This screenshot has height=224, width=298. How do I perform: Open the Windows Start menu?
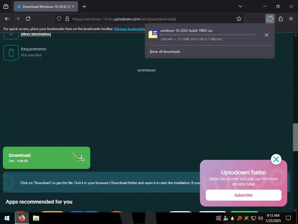(x=7, y=218)
